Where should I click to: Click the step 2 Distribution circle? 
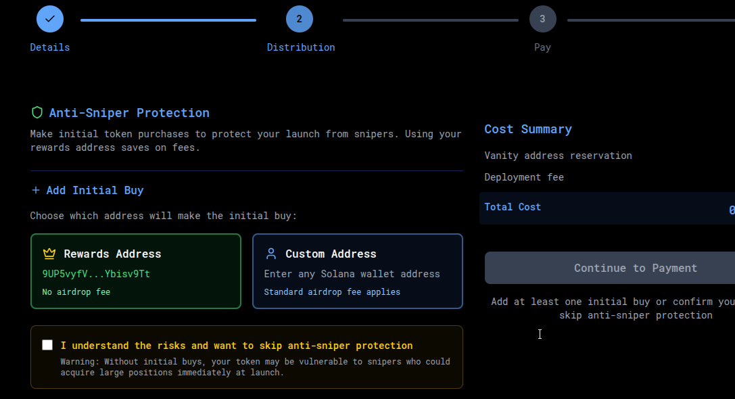pyautogui.click(x=300, y=19)
